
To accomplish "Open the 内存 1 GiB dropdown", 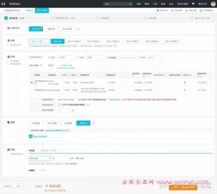I will (x=95, y=57).
